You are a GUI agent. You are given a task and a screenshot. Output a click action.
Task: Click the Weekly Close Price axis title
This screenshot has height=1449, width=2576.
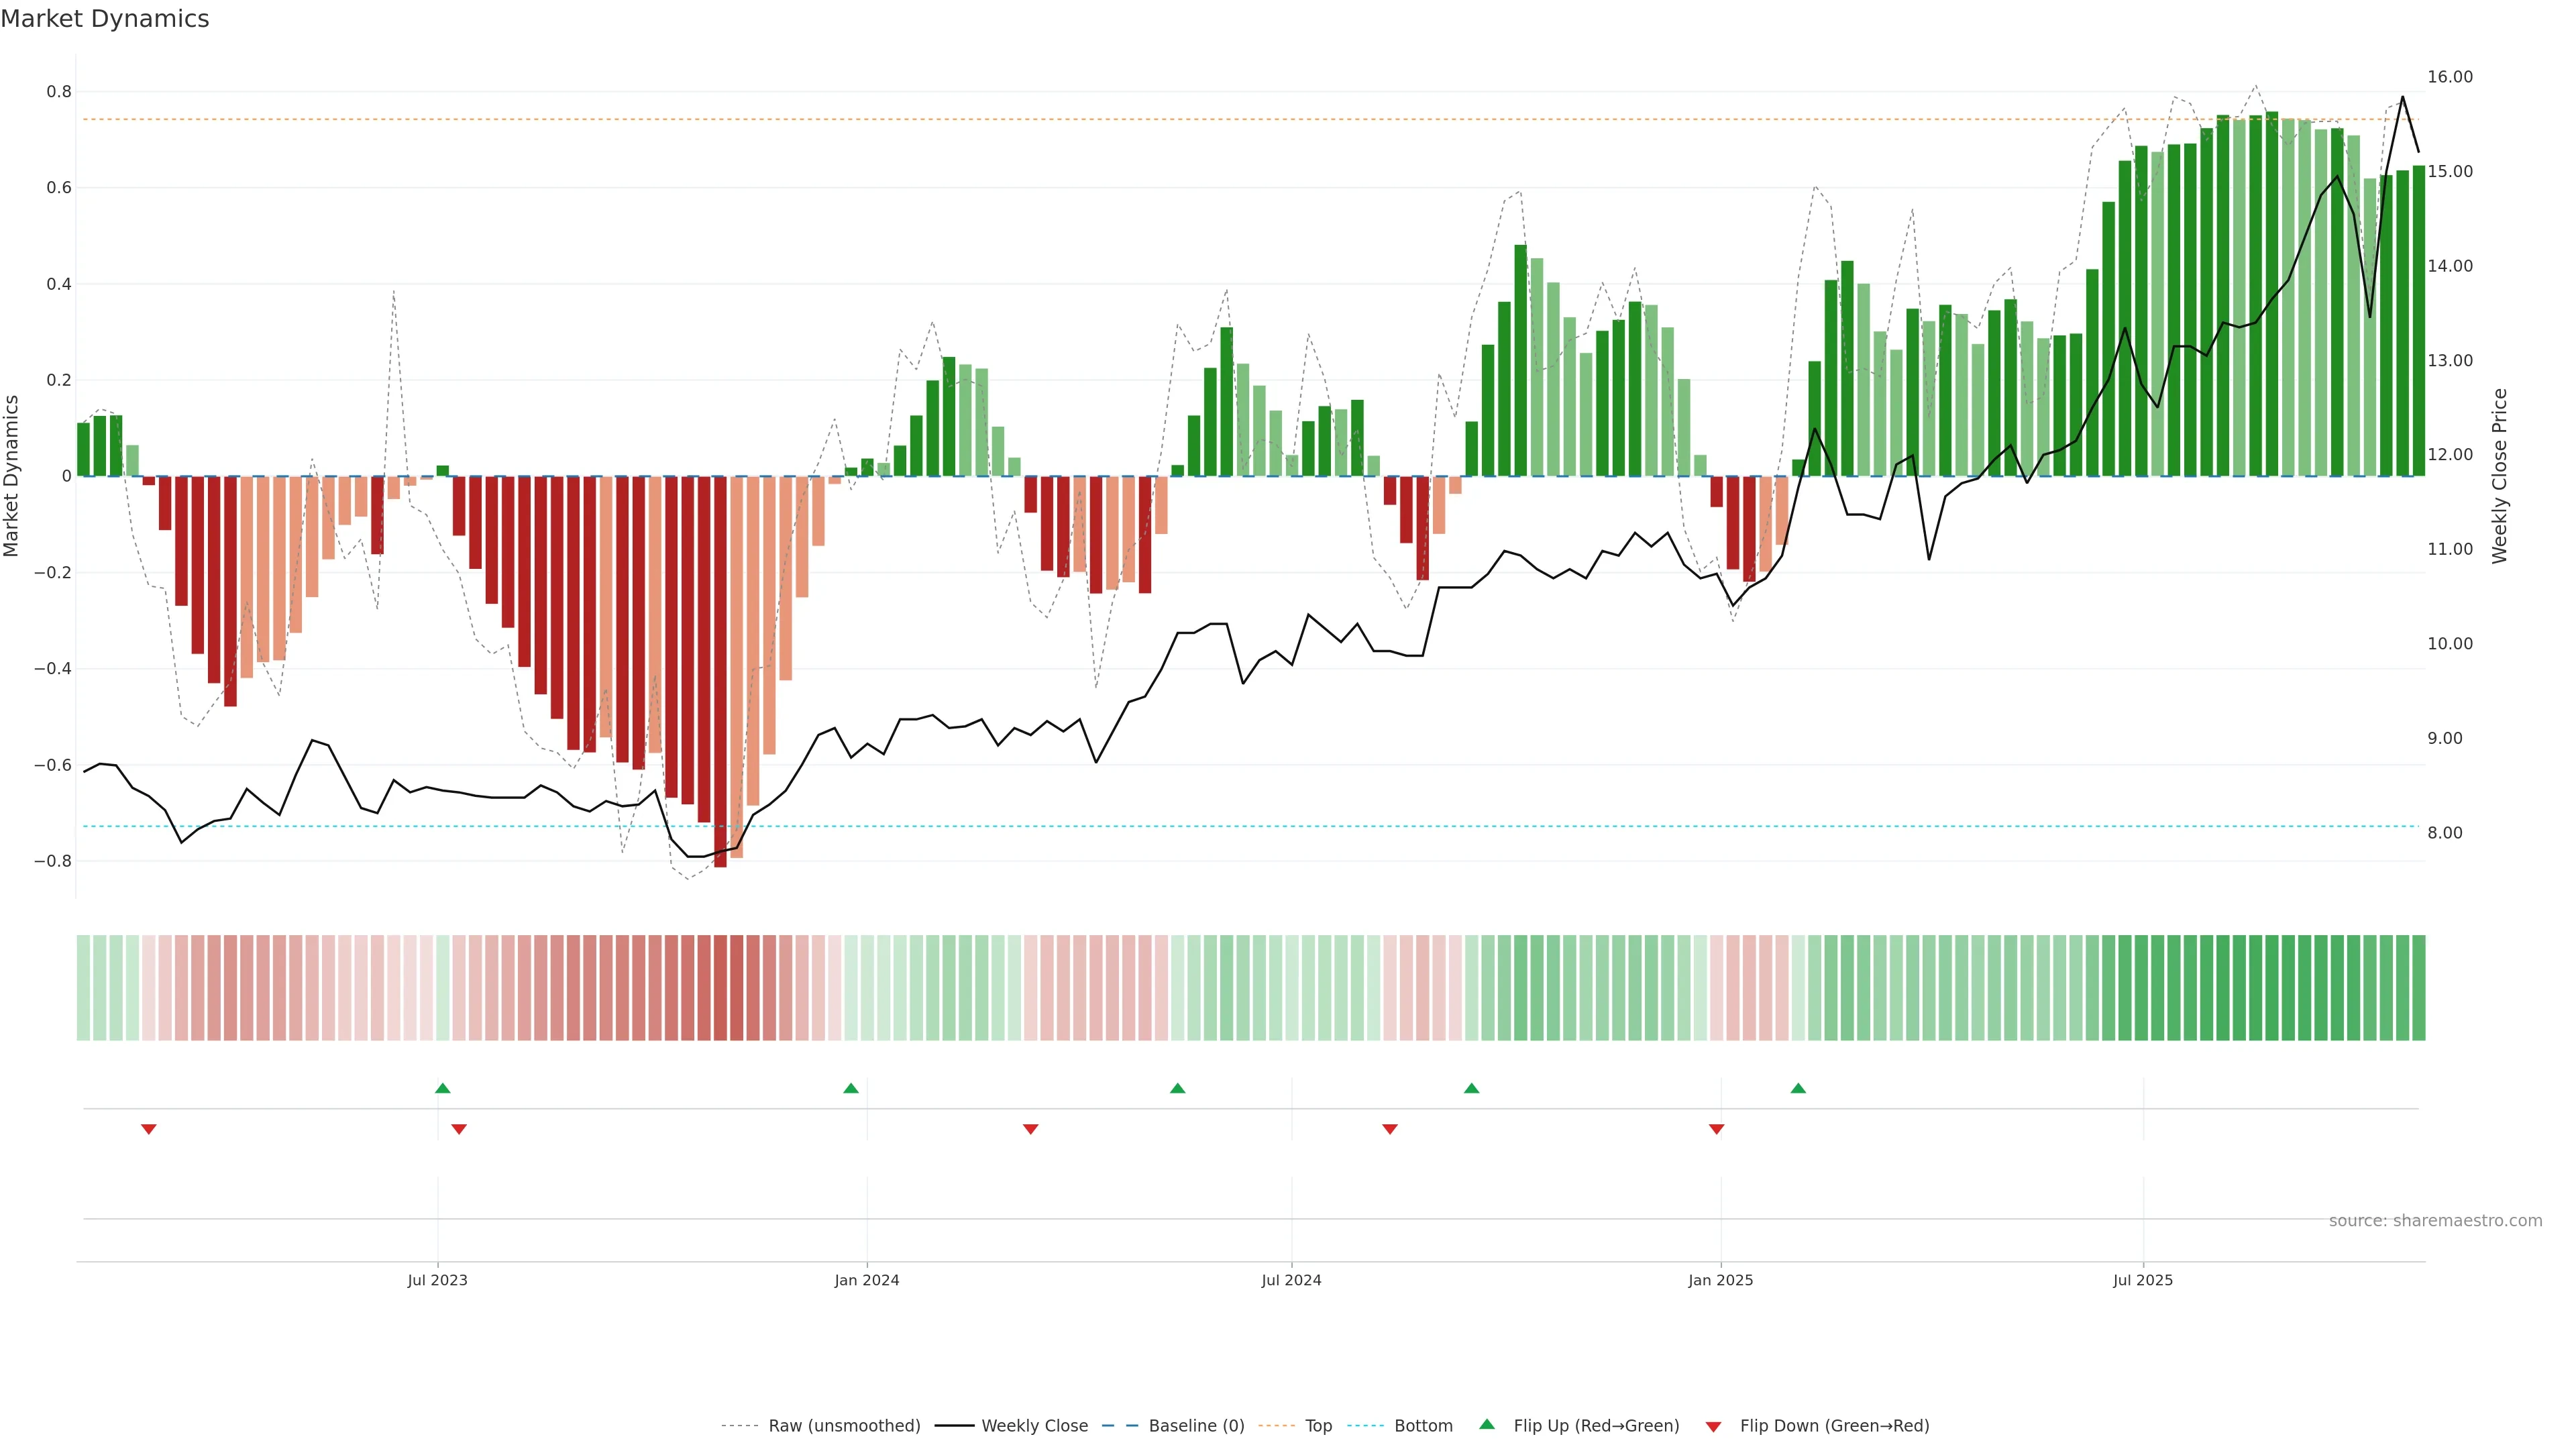[2500, 476]
